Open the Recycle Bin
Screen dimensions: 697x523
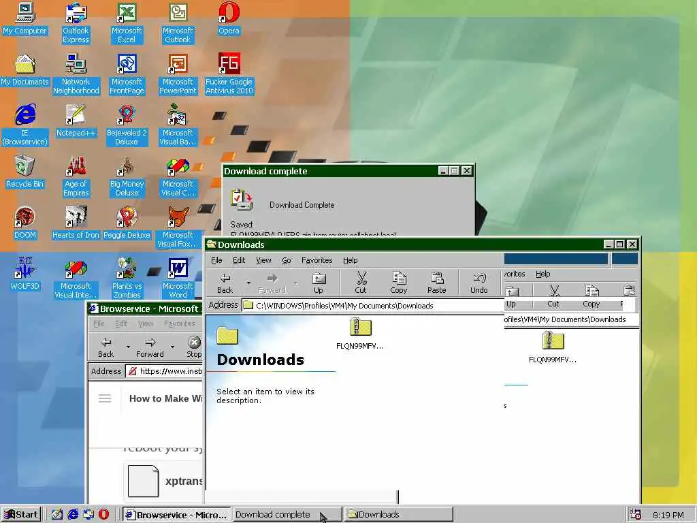(25, 172)
